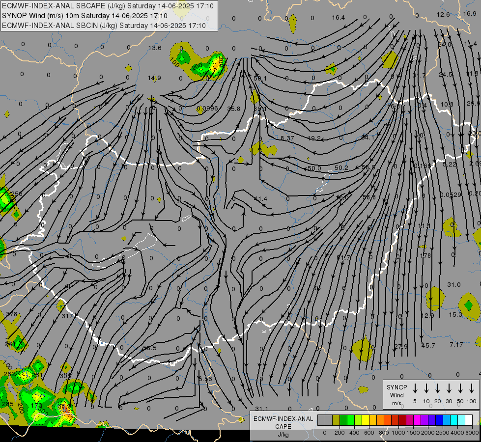Screen dimensions: 481x442
Task: Click the map value 14.9
Action: point(154,78)
